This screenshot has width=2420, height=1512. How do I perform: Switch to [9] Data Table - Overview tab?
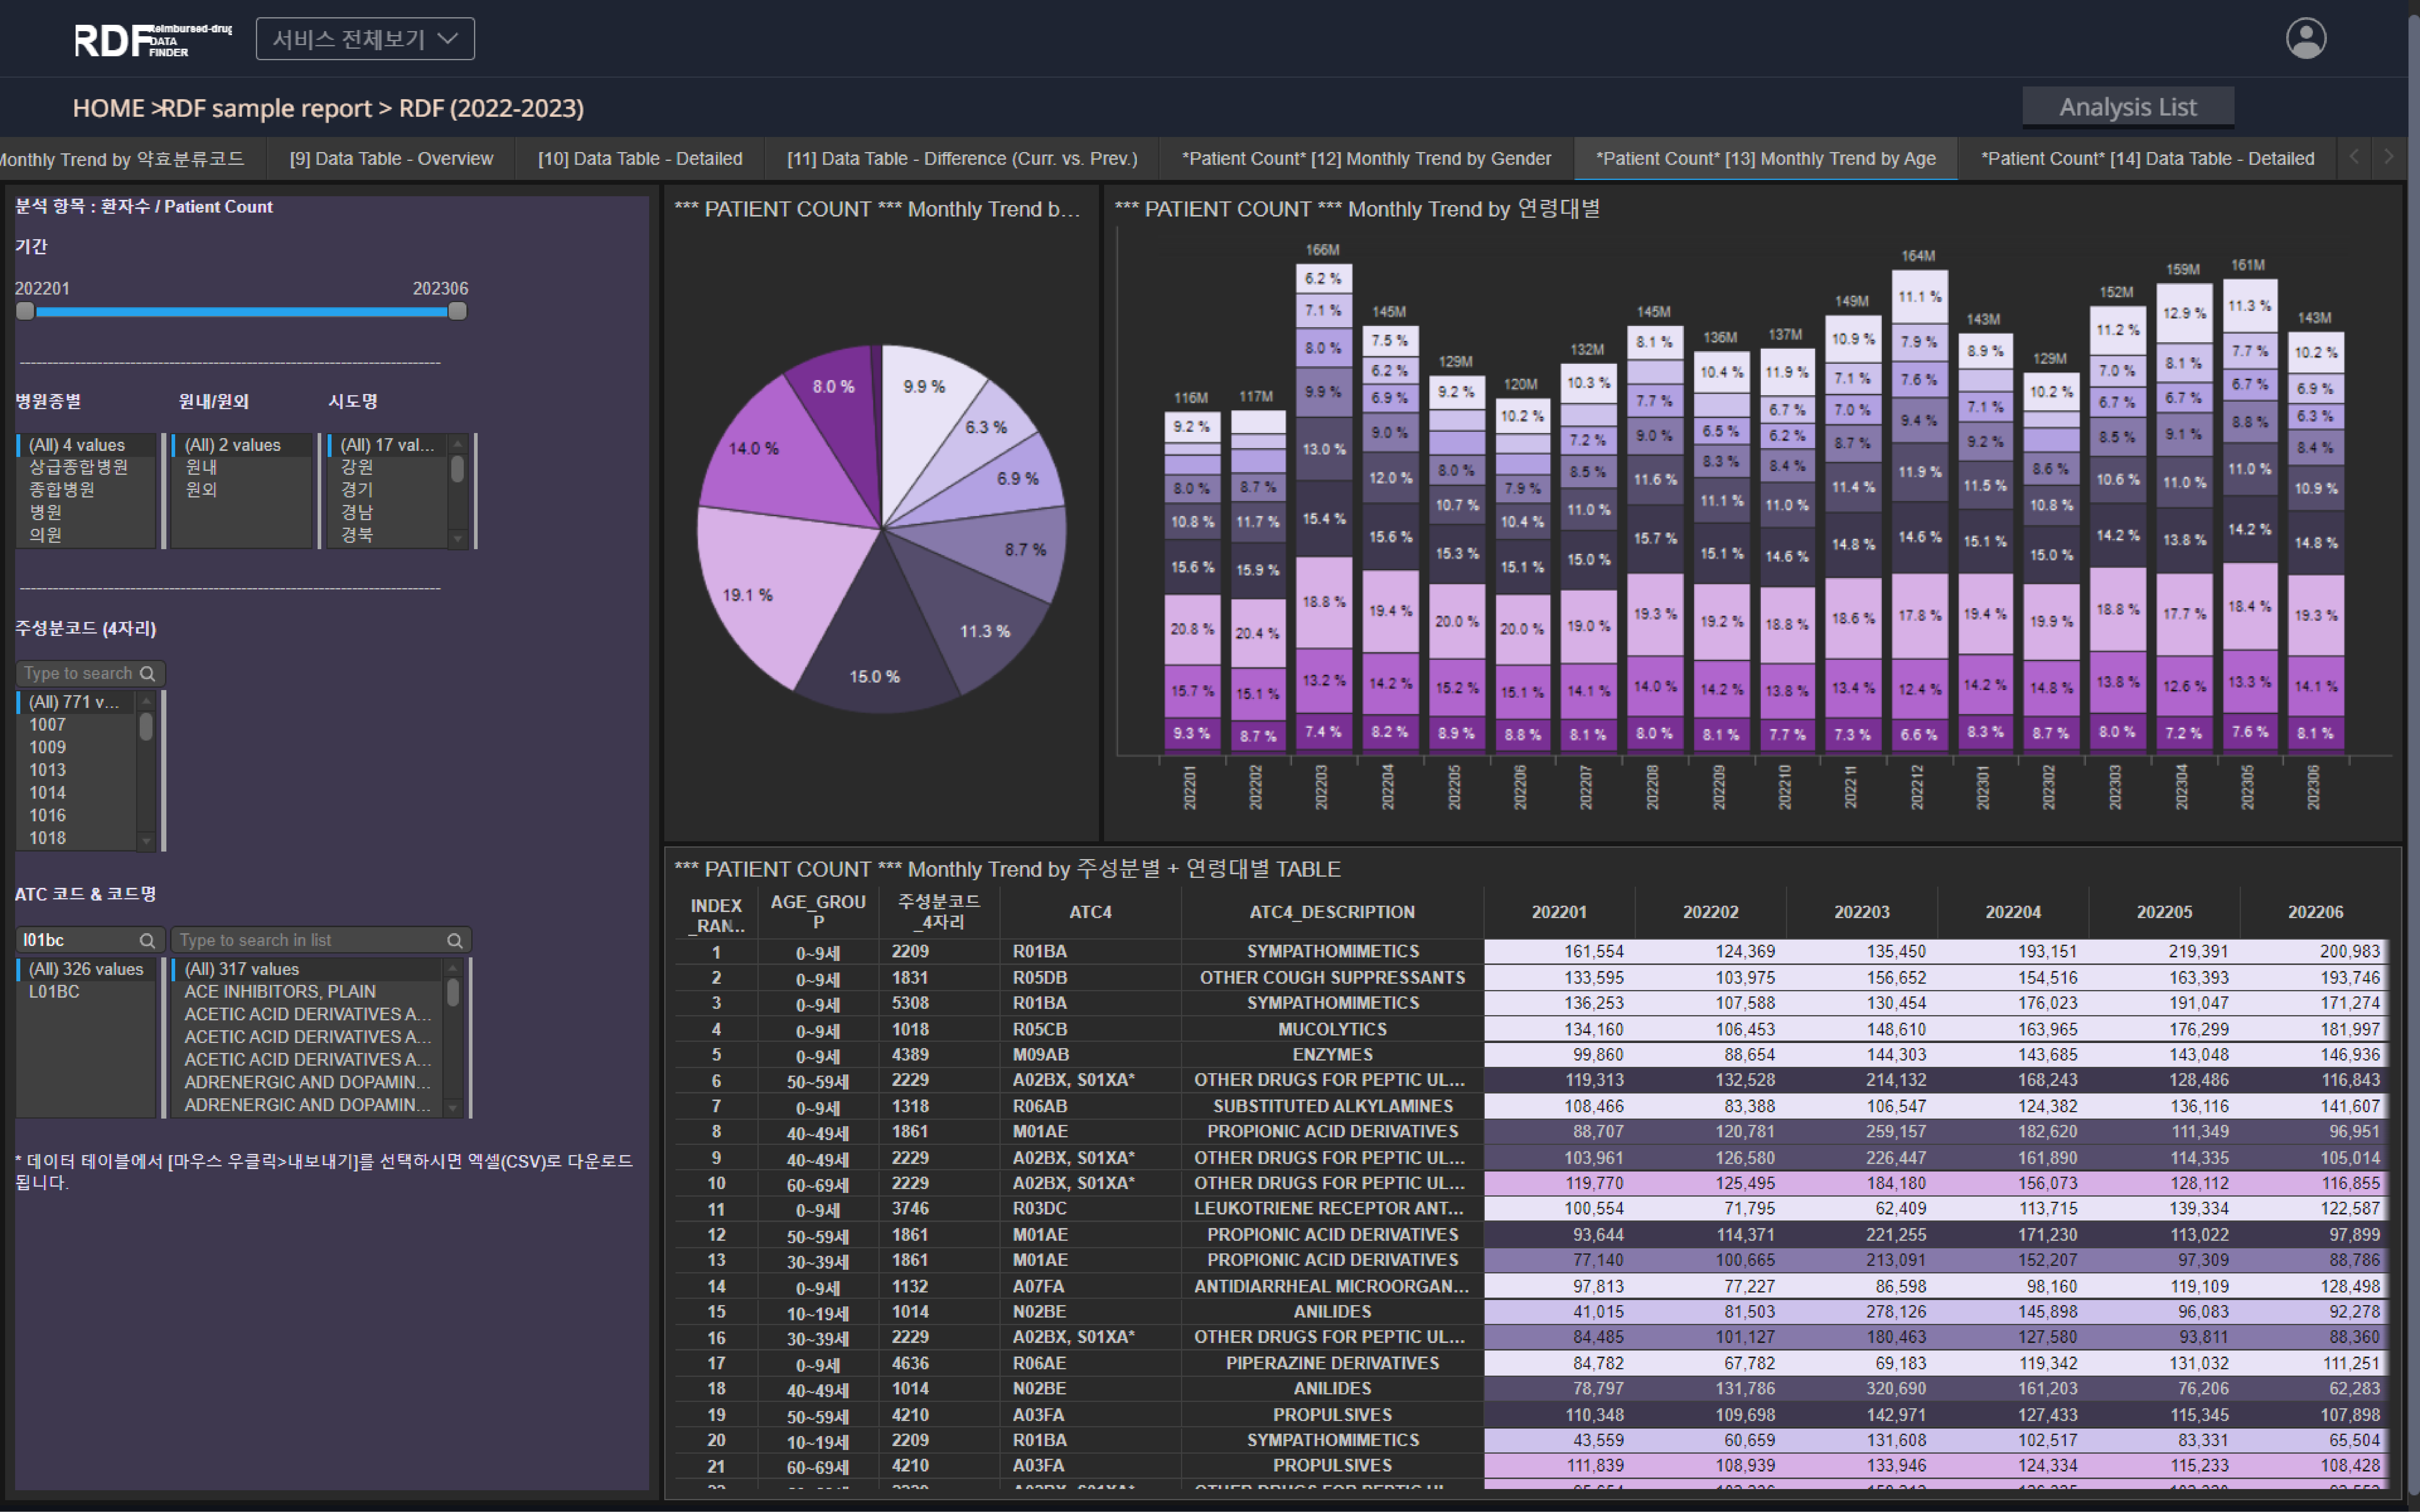[391, 159]
